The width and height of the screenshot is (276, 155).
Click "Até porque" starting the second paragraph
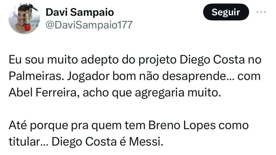[x=33, y=125]
